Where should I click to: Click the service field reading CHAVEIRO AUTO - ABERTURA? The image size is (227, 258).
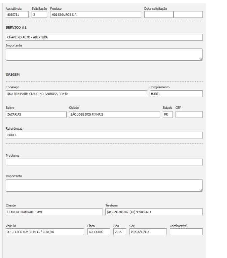[104, 37]
